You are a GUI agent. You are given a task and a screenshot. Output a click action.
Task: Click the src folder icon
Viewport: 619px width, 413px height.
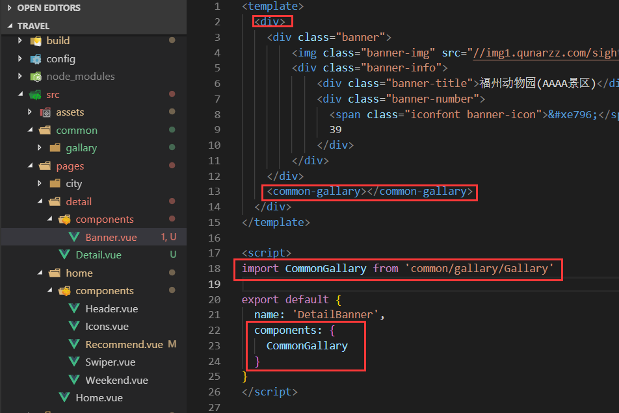point(36,95)
